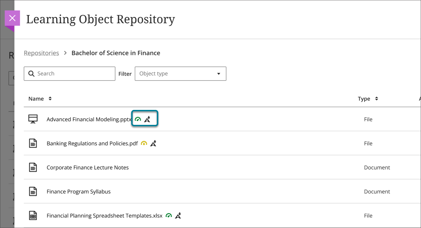
Task: Open the Finance Program Syllabus document
Action: click(78, 192)
